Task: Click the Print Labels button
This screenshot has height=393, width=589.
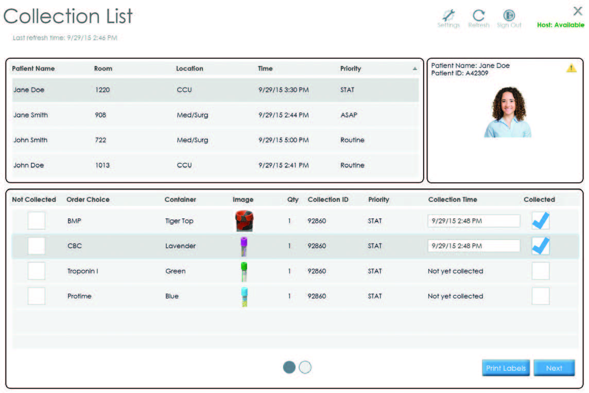Action: [505, 368]
